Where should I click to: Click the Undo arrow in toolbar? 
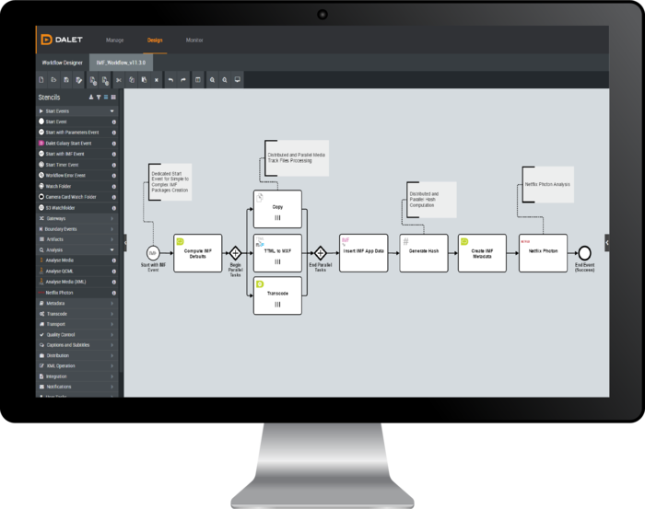tap(170, 80)
